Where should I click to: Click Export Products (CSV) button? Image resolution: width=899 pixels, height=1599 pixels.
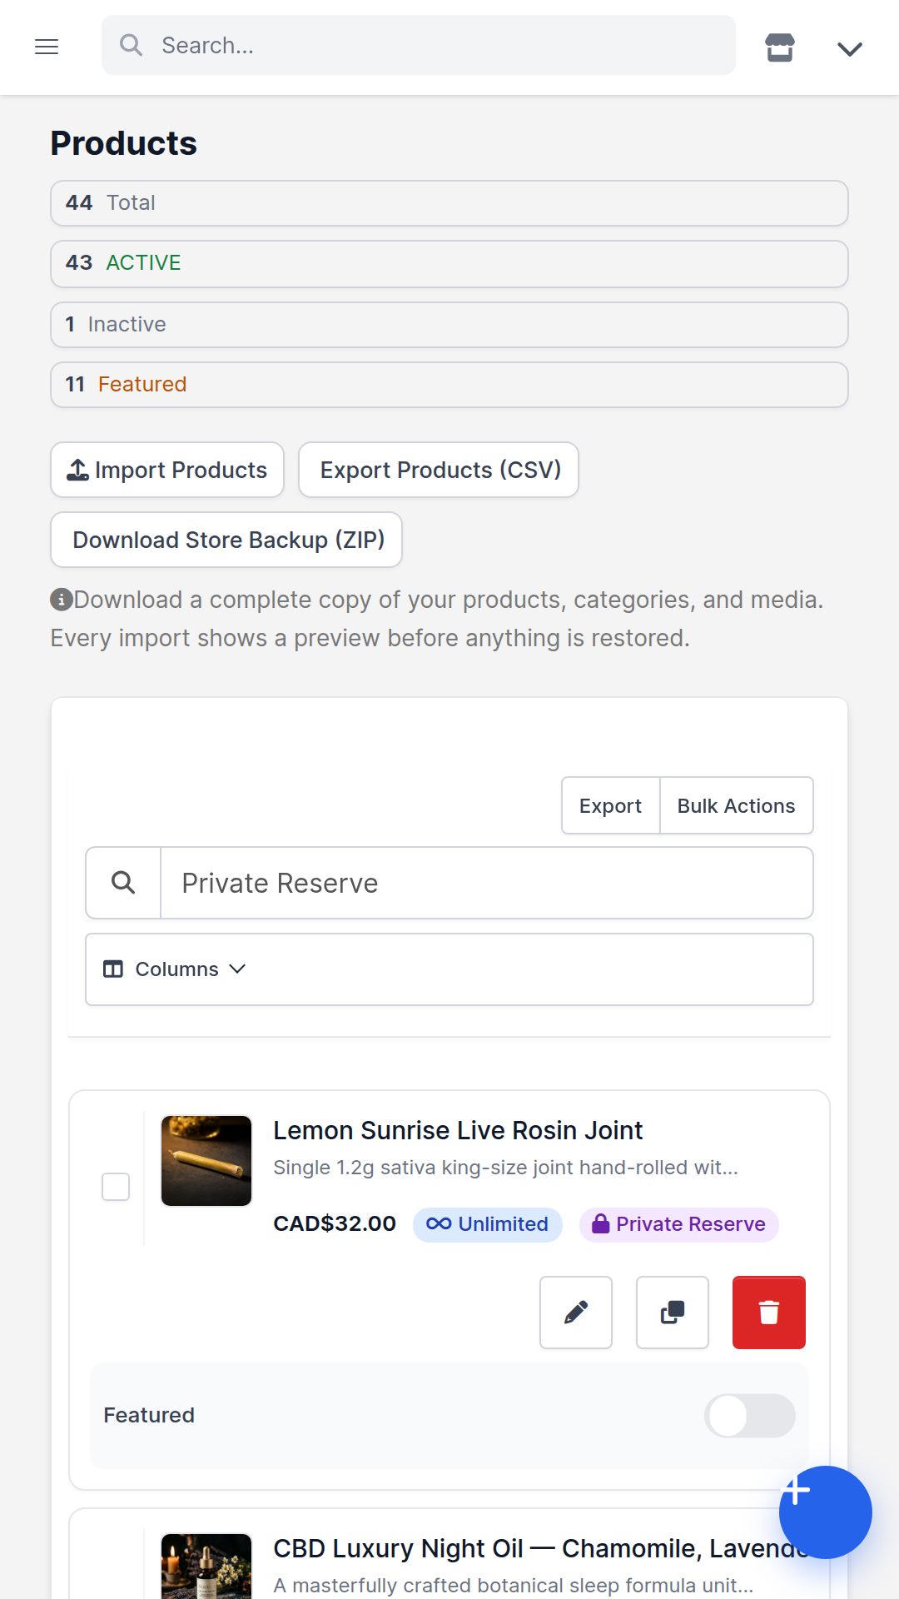click(x=439, y=470)
